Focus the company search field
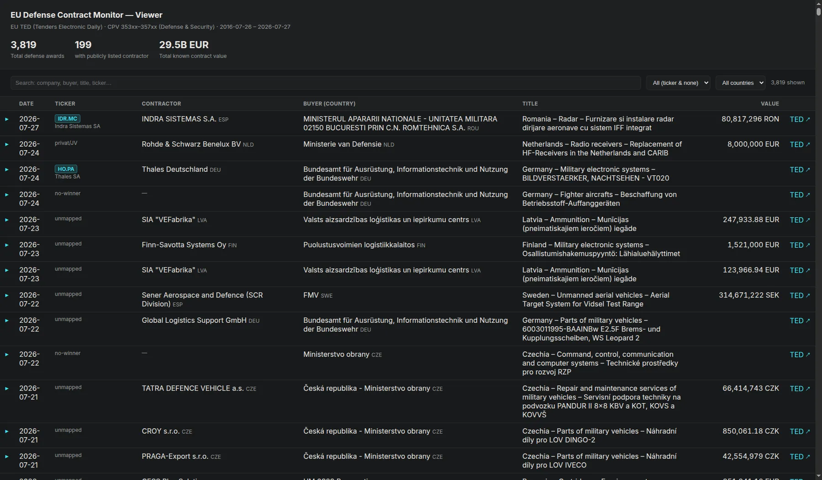 326,83
